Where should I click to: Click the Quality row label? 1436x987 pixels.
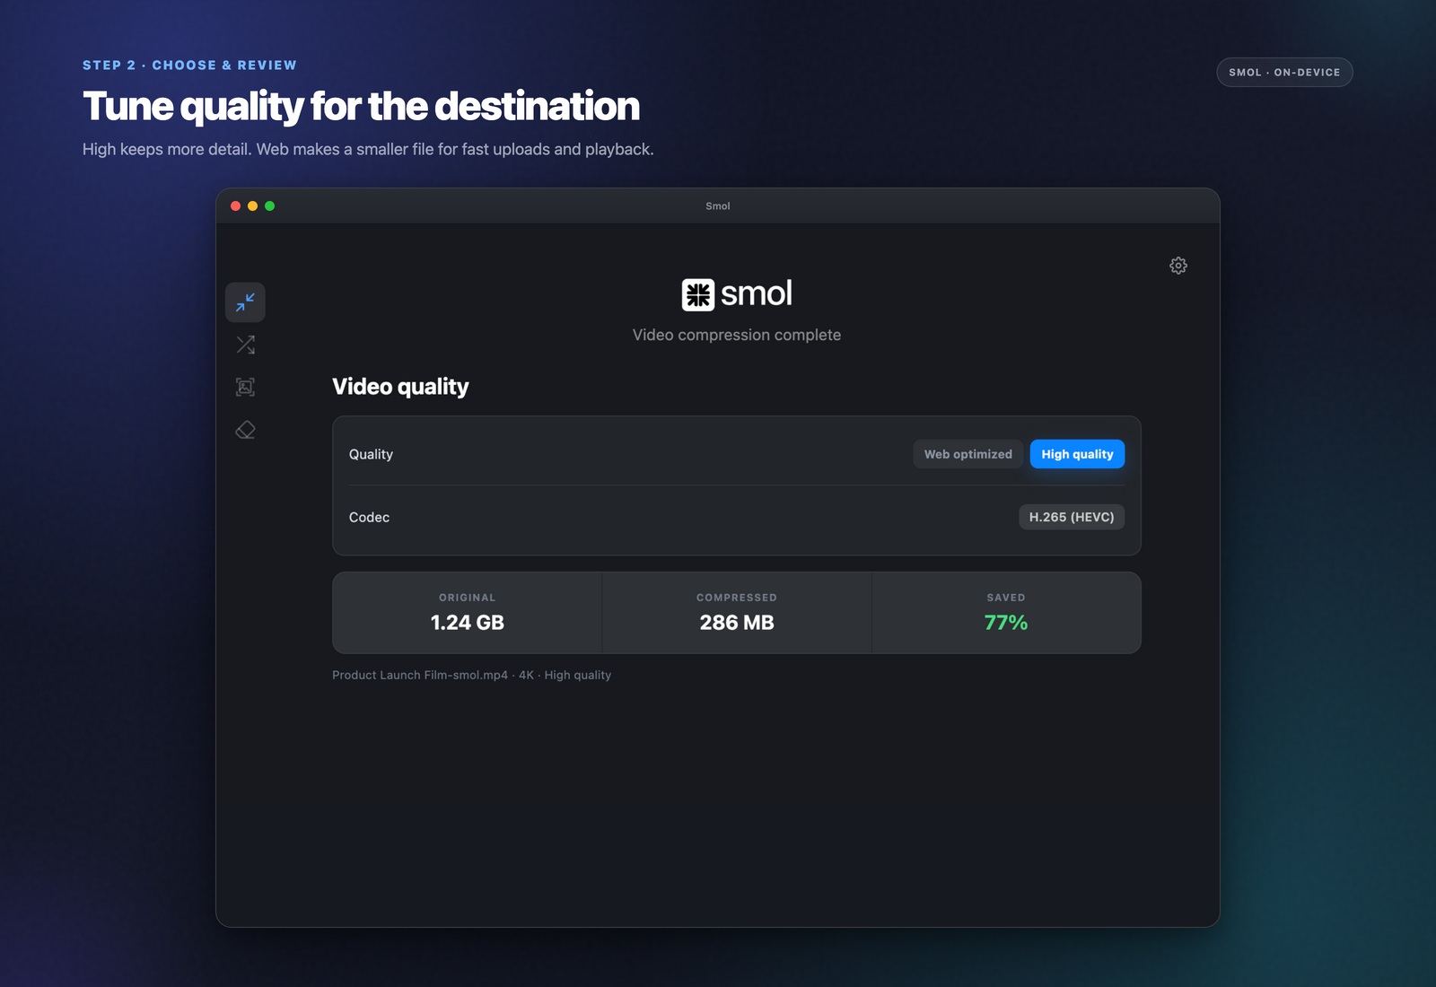point(371,454)
